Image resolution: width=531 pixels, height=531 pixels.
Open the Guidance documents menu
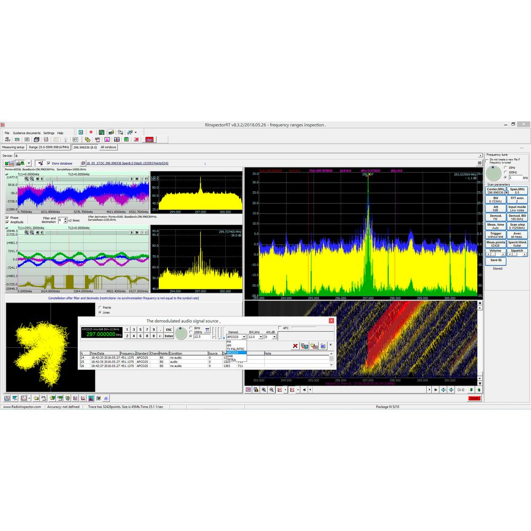pyautogui.click(x=27, y=133)
